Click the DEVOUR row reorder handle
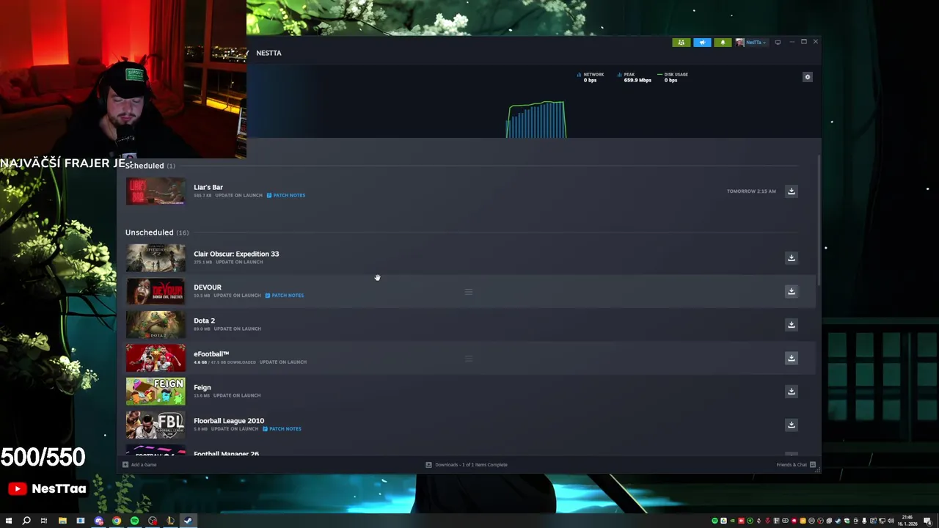This screenshot has width=939, height=528. 468,292
